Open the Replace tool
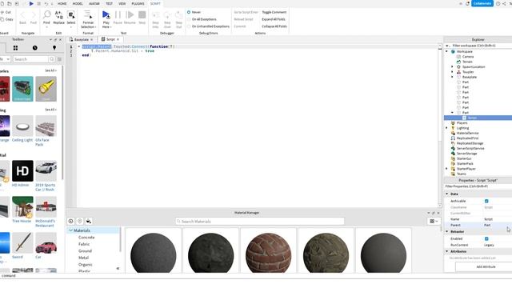This screenshot has height=288, width=512. click(58, 18)
